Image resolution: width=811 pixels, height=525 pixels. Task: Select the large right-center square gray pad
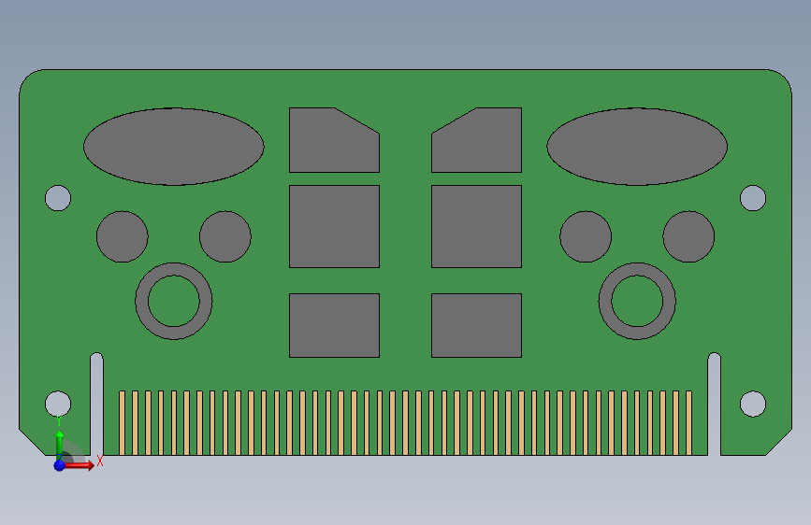coord(476,226)
